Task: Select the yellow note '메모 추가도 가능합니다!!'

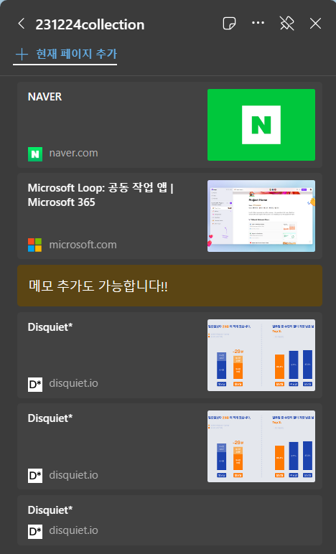Action: point(169,286)
